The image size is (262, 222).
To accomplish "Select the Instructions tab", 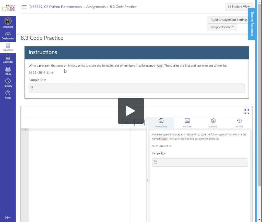I will click(161, 123).
